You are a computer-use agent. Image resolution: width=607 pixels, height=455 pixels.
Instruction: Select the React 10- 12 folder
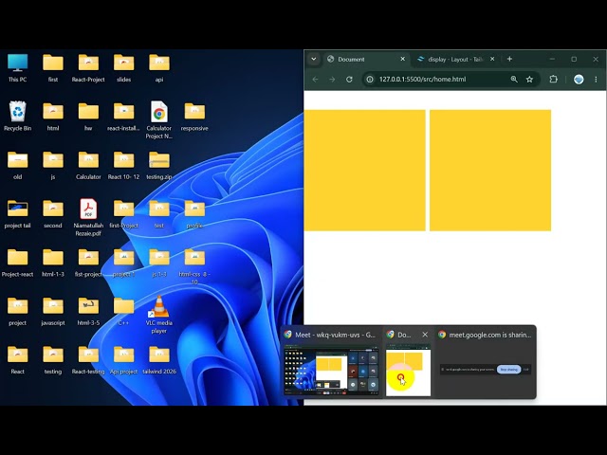pyautogui.click(x=124, y=165)
